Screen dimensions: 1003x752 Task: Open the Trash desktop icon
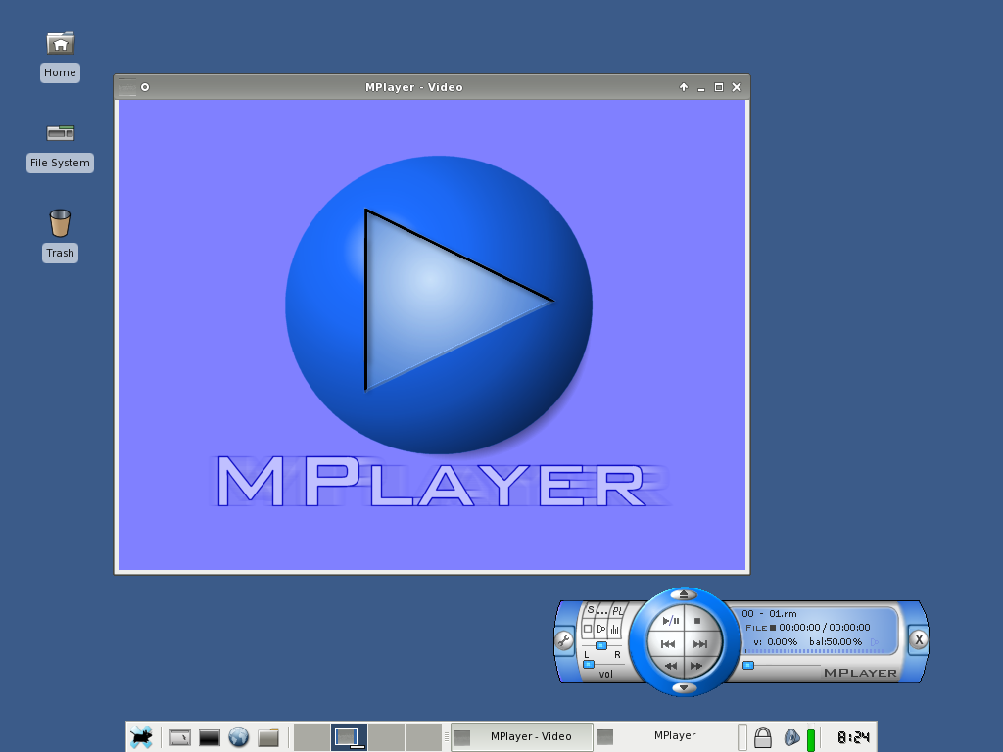pos(60,235)
